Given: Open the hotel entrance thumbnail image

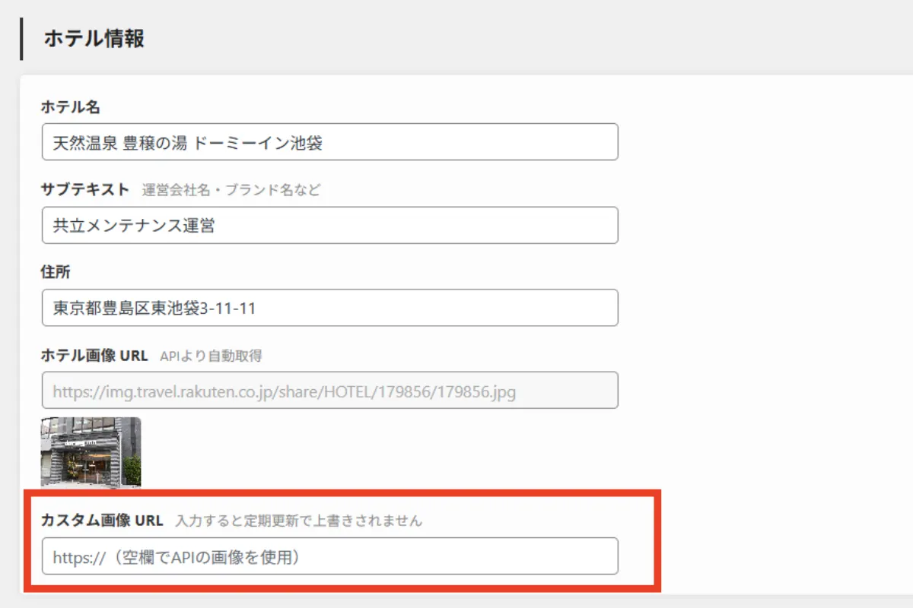Looking at the screenshot, I should [x=91, y=451].
